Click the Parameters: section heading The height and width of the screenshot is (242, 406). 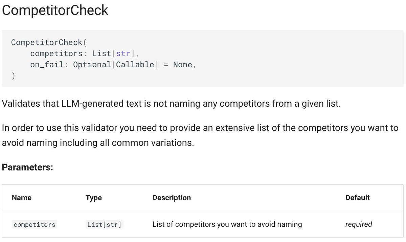(27, 167)
